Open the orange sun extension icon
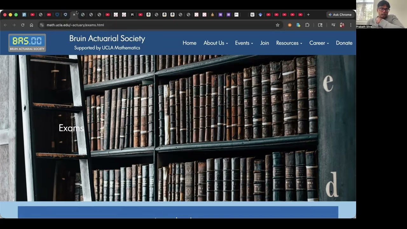 [x=289, y=25]
